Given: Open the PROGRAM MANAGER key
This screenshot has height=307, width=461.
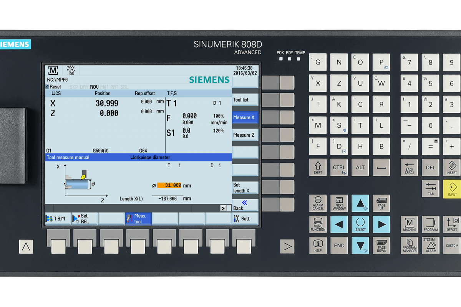Looking at the screenshot, I should pyautogui.click(x=410, y=246).
